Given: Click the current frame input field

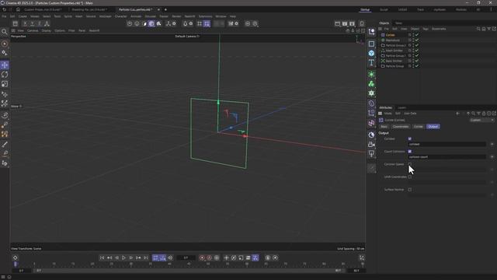Looking at the screenshot, I should (186, 257).
